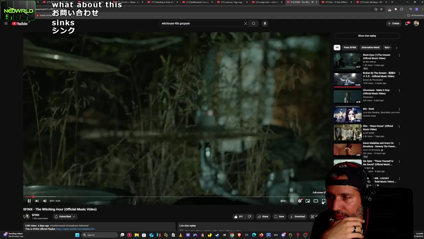424x239 pixels.
Task: Select the 'Alternative Metal' filter chip
Action: tap(370, 47)
